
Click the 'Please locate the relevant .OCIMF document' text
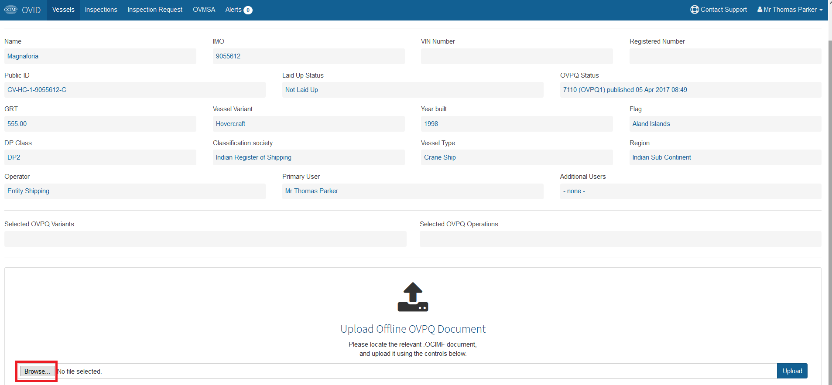click(x=413, y=344)
